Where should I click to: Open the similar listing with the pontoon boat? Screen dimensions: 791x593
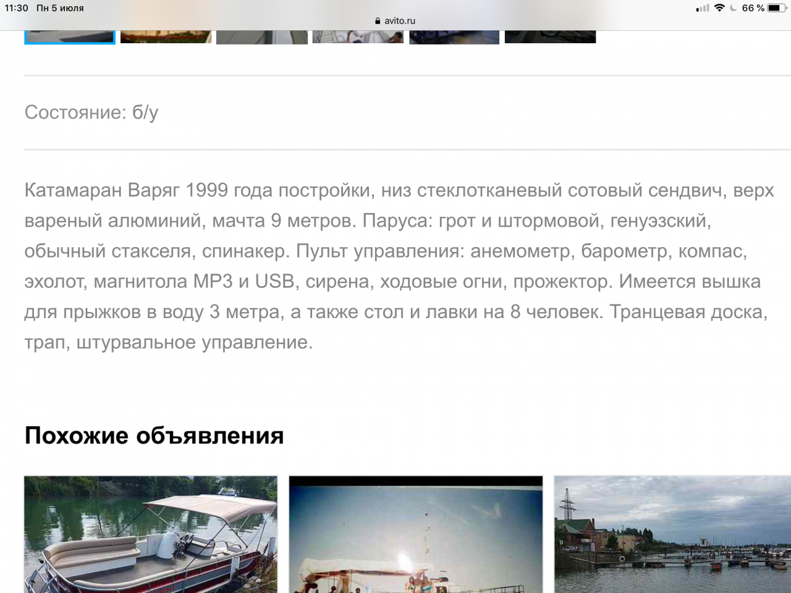pos(151,534)
